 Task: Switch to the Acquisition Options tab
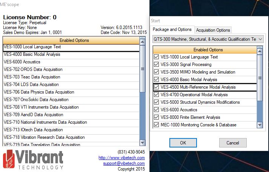pos(213,30)
